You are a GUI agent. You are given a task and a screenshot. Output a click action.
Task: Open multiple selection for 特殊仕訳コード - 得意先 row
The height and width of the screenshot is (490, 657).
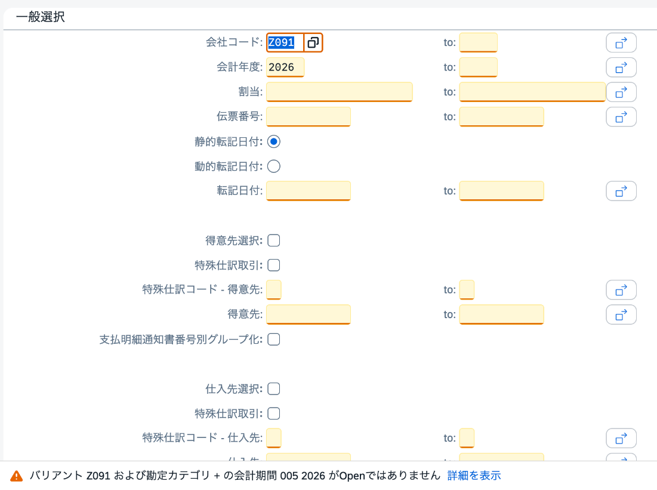(x=621, y=290)
